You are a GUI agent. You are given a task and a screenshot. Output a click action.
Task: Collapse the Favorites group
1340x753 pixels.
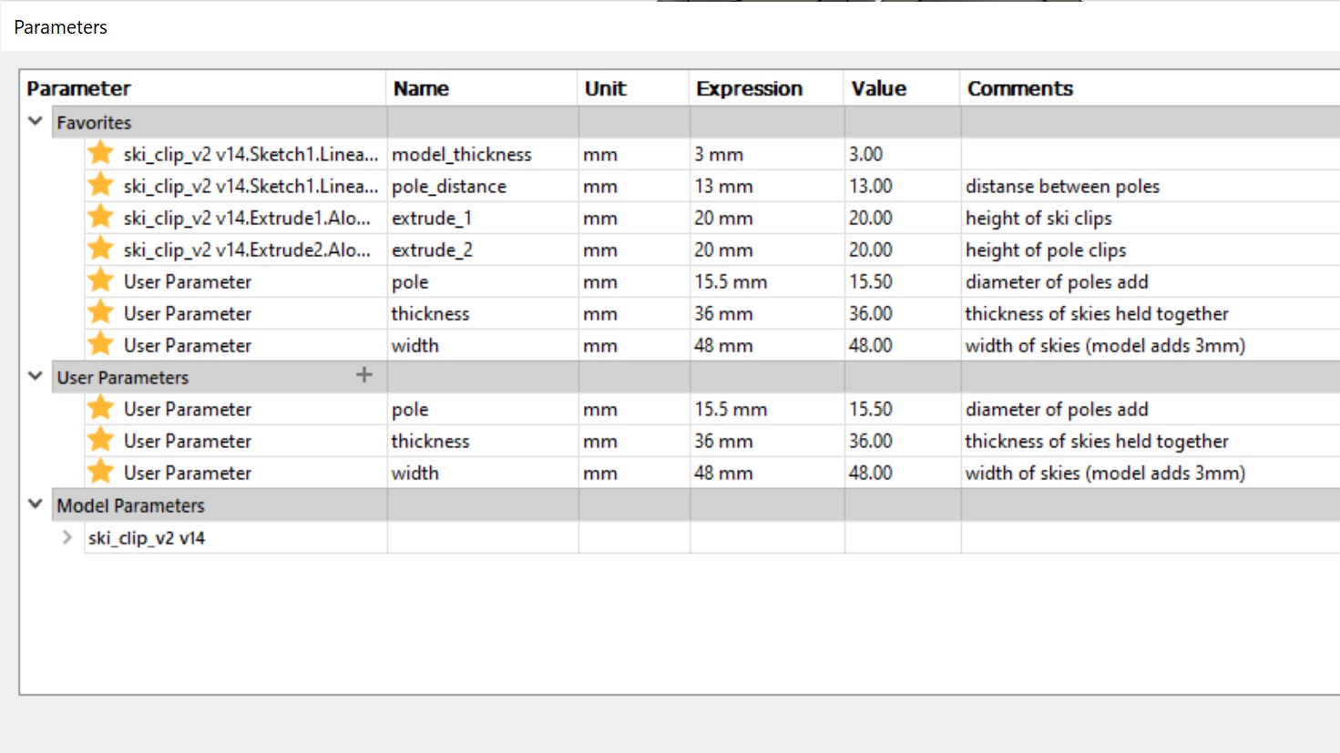tap(36, 121)
